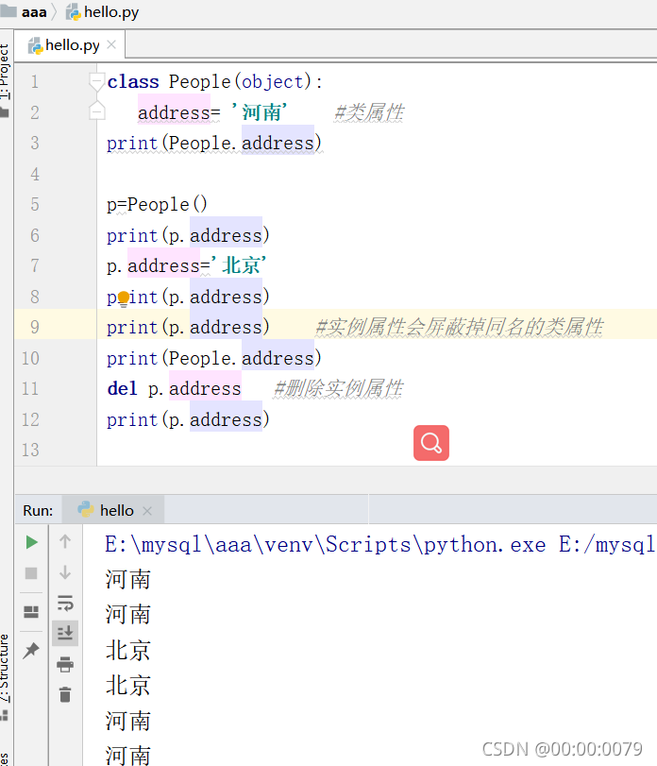Open the 1: Project side tool window
The image size is (657, 766).
point(5,80)
